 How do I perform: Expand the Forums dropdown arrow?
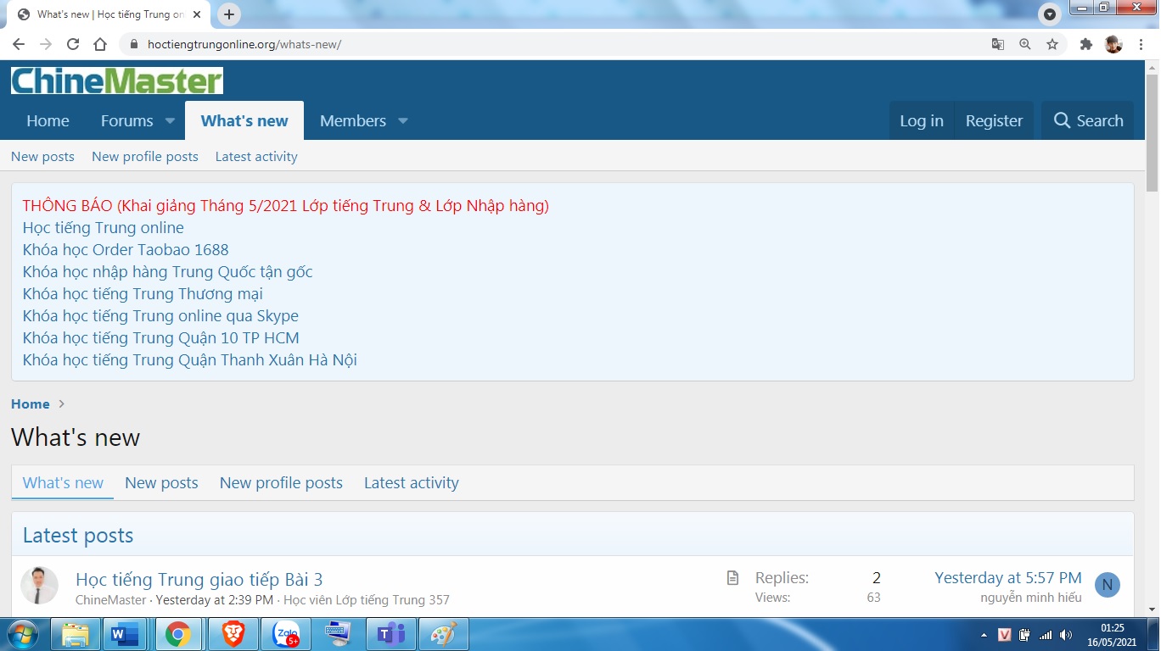170,121
